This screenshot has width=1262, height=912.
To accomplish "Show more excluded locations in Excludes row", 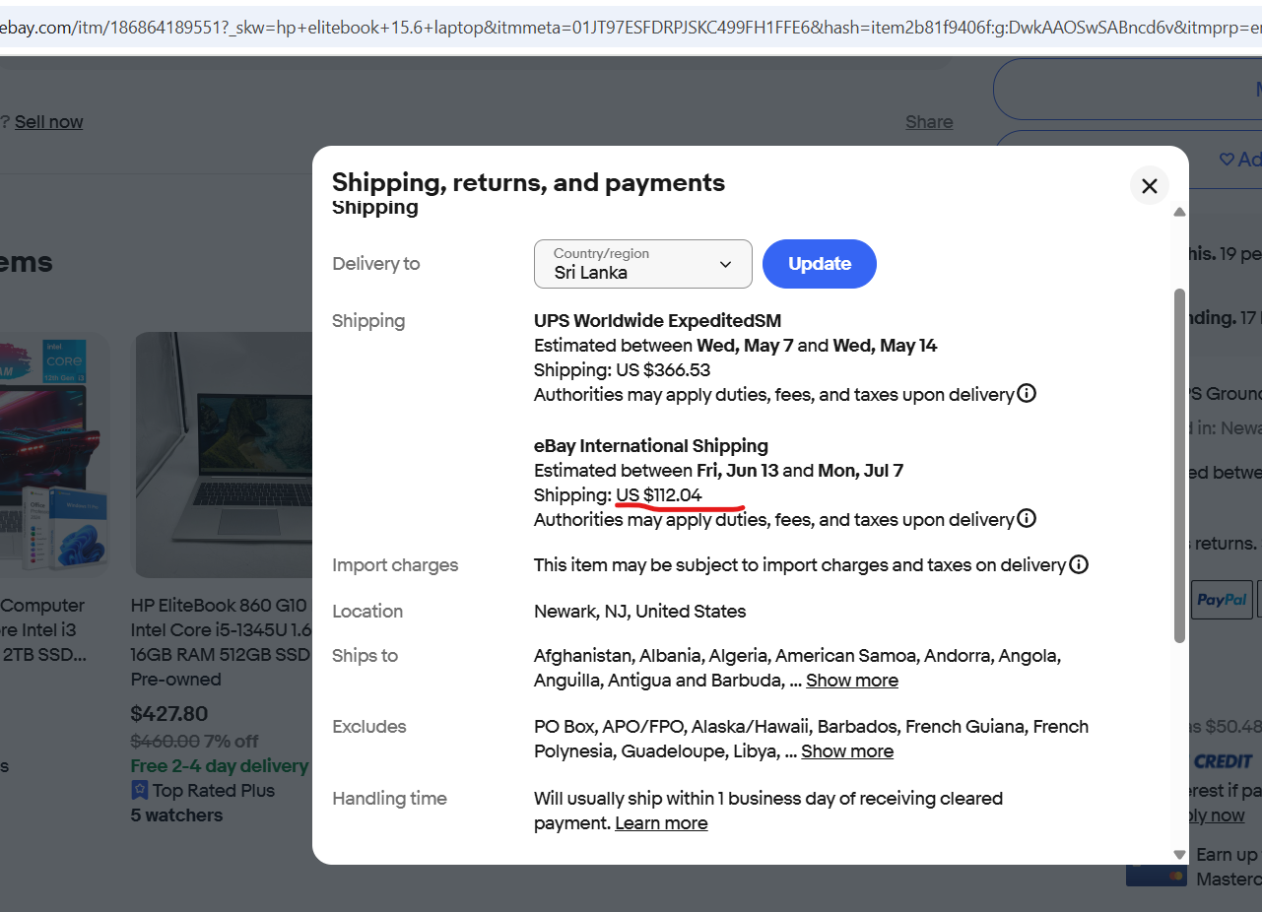I will [847, 751].
